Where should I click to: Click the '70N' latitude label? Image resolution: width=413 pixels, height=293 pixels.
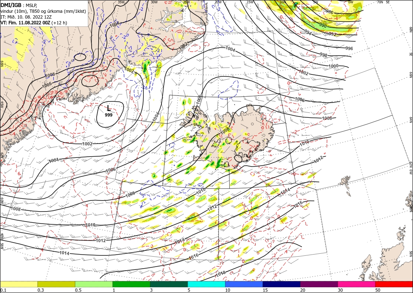click(x=380, y=2)
